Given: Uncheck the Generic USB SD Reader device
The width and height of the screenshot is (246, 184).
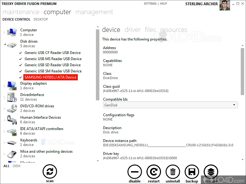Looking at the screenshot, I should coord(21,65).
